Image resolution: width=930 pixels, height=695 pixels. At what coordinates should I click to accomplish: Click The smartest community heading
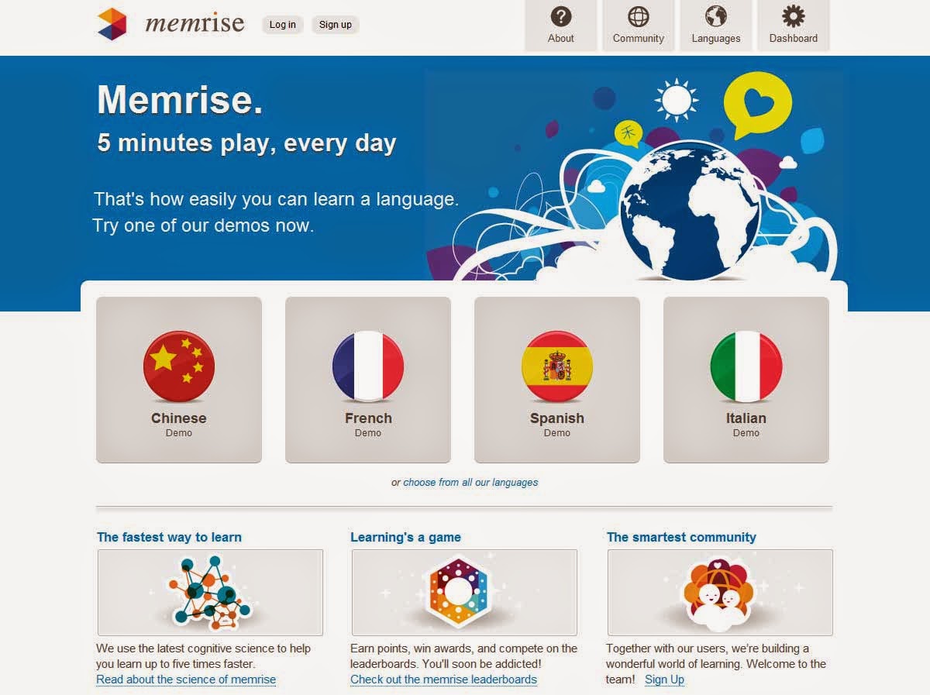coord(681,537)
